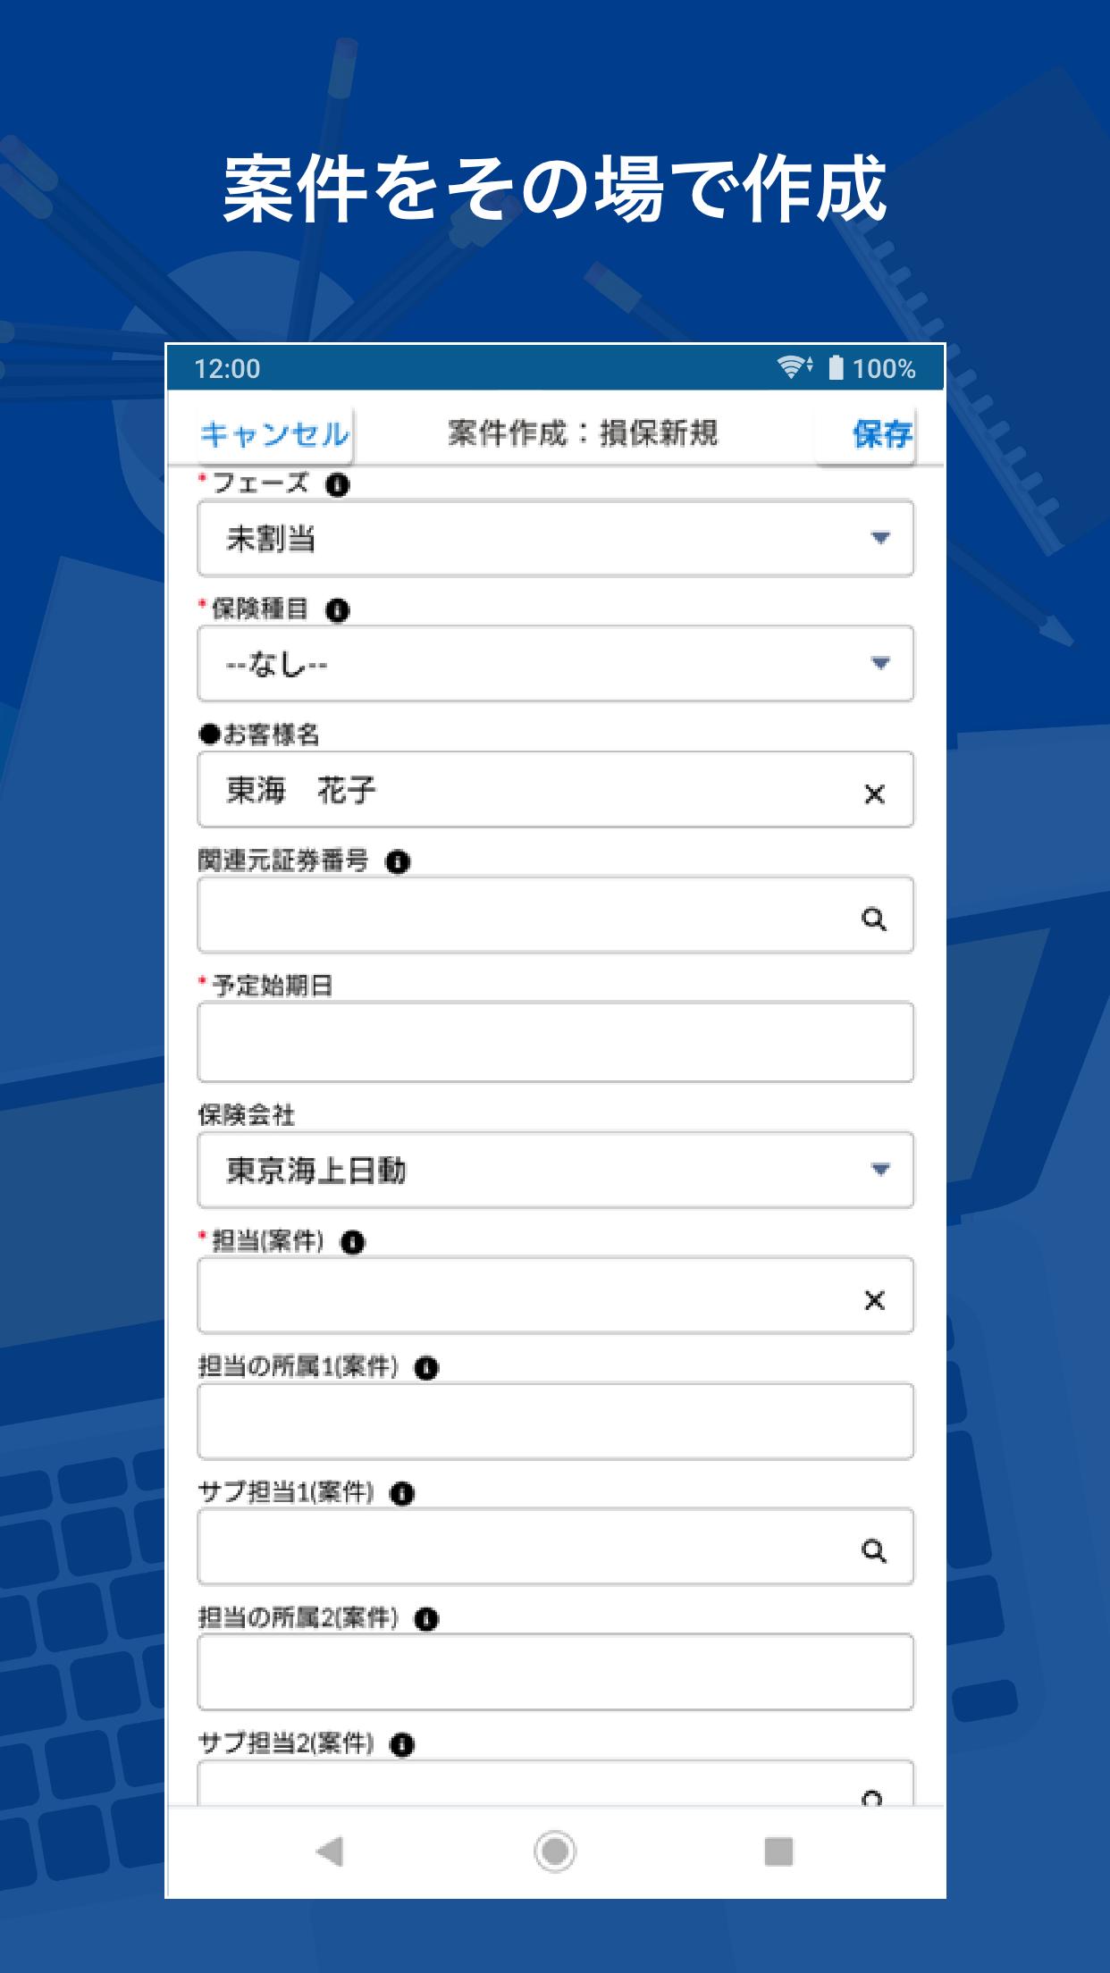Tap the キャンセル button
The image size is (1110, 1973).
click(275, 434)
